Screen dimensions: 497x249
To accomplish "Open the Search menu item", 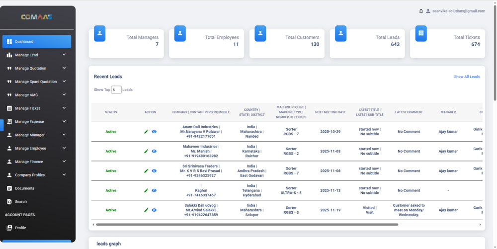I will (x=37, y=201).
